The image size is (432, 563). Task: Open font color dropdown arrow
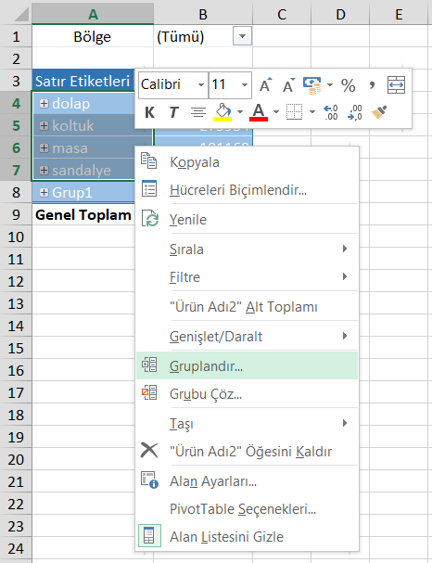276,112
